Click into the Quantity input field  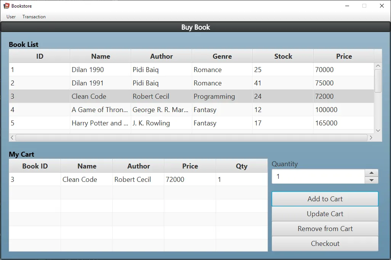(318, 177)
